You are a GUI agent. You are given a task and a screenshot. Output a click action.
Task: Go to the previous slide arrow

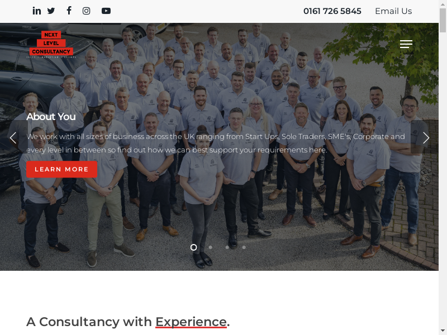pos(13,138)
